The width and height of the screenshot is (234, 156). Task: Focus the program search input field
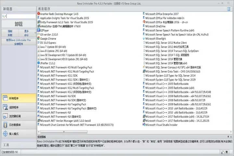point(21,16)
